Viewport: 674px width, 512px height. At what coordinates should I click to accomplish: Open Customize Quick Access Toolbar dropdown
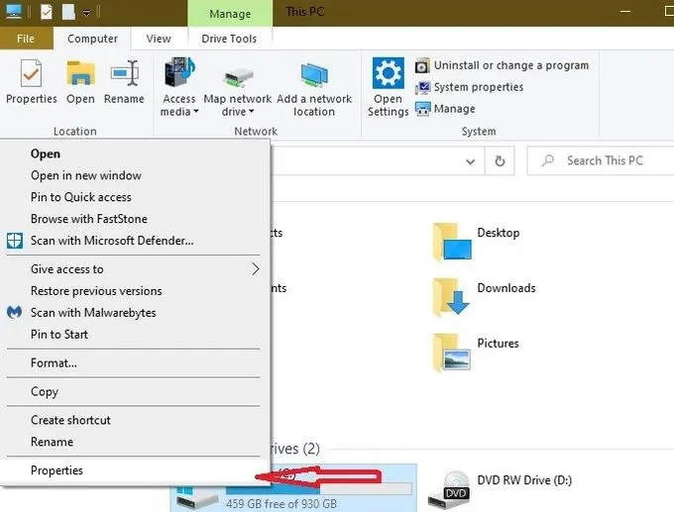point(86,13)
